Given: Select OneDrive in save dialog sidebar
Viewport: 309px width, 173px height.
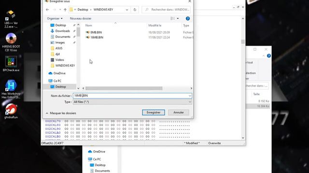Looking at the screenshot, I should (59, 73).
